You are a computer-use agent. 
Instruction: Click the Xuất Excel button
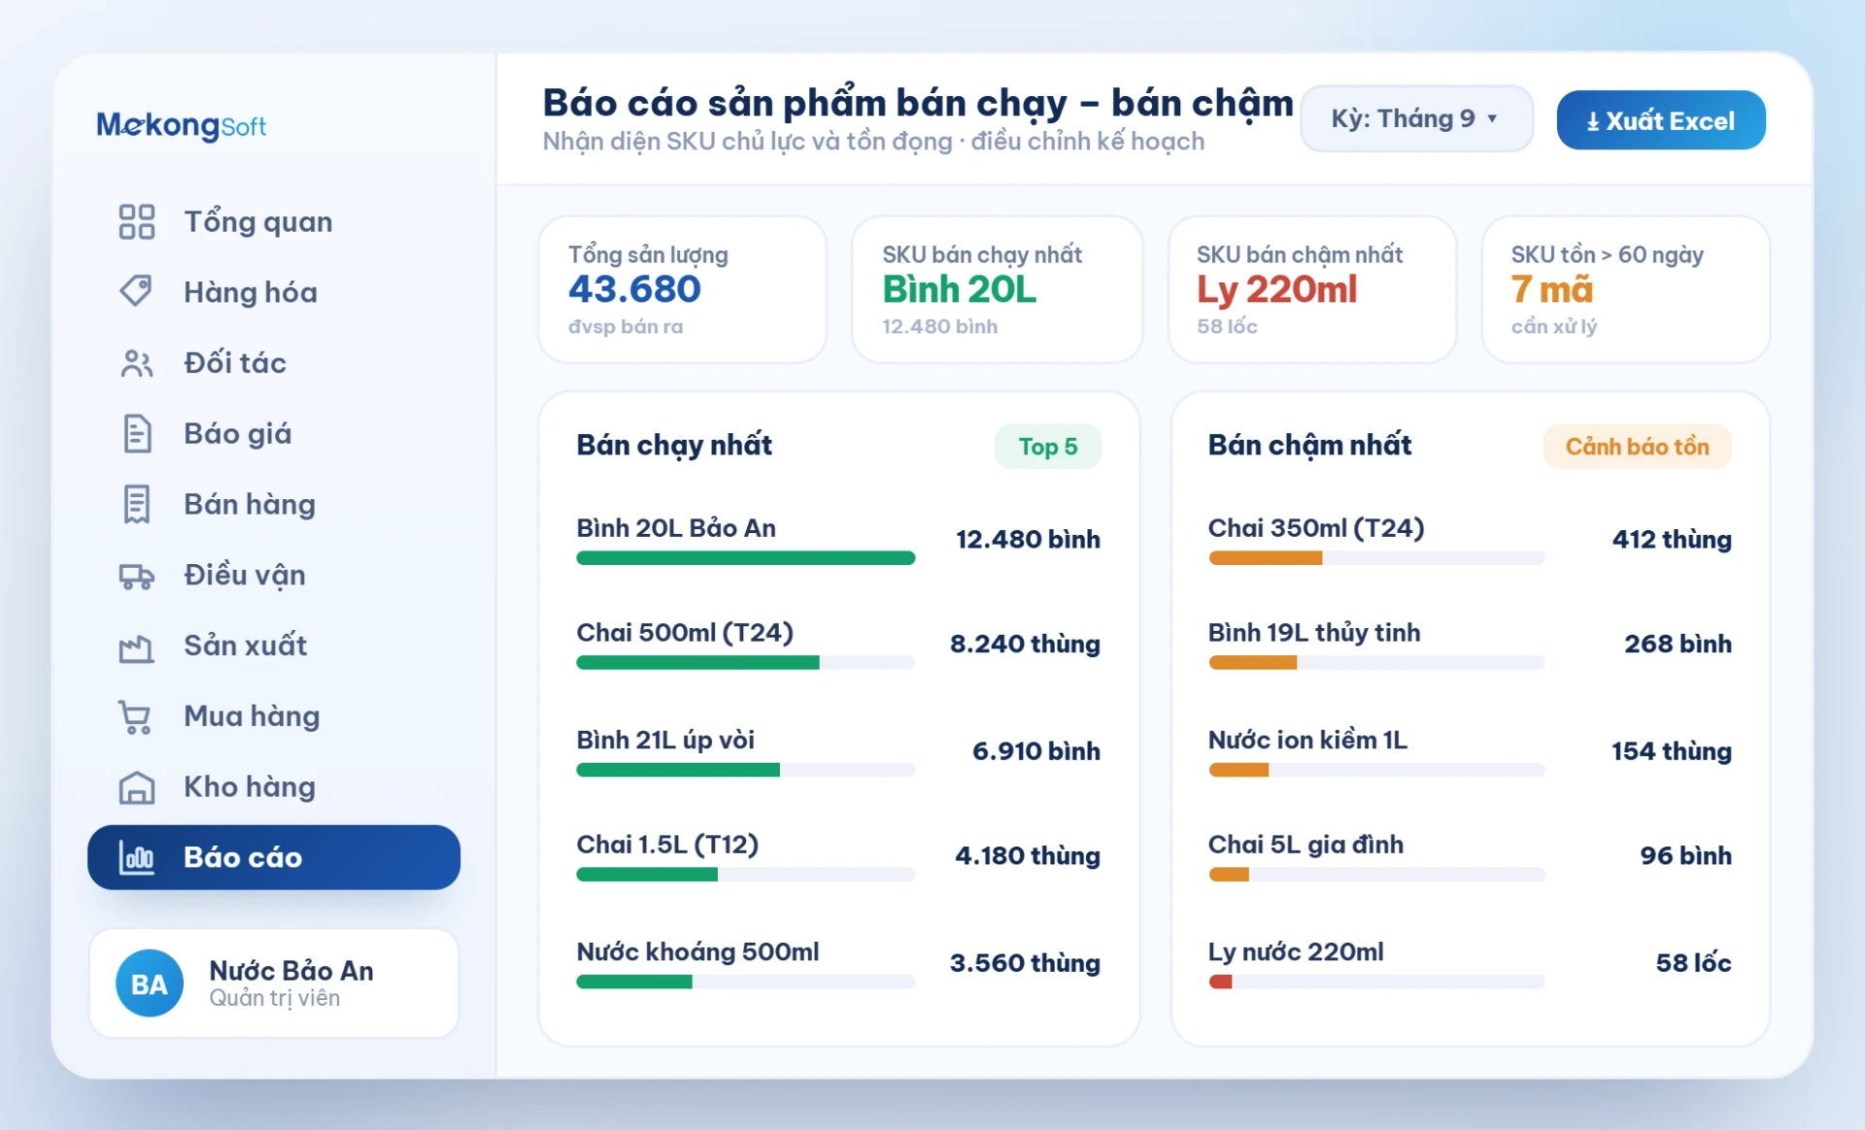tap(1661, 120)
